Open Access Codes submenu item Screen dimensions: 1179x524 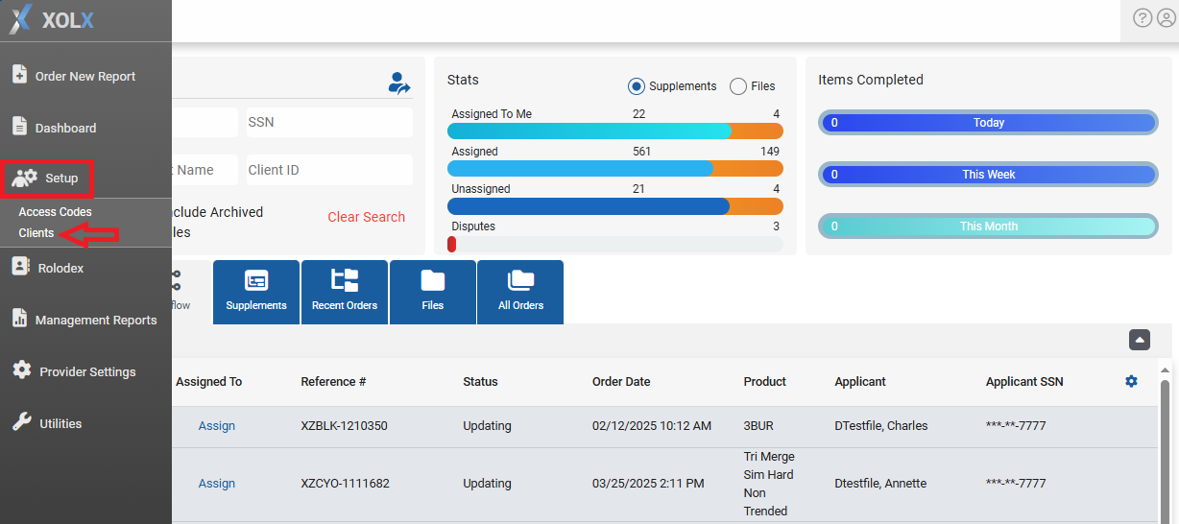tap(56, 212)
